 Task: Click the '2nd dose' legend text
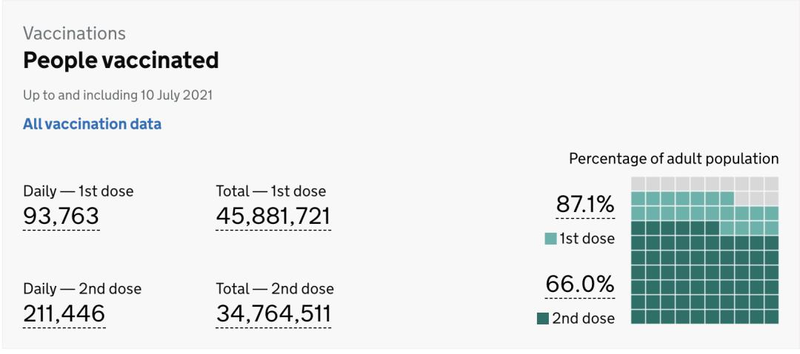pos(583,319)
